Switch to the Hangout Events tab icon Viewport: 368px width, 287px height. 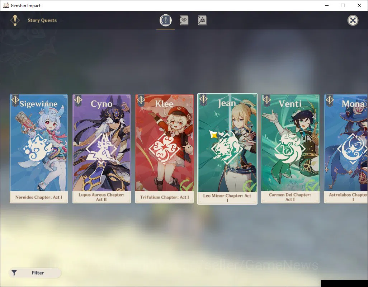(184, 20)
